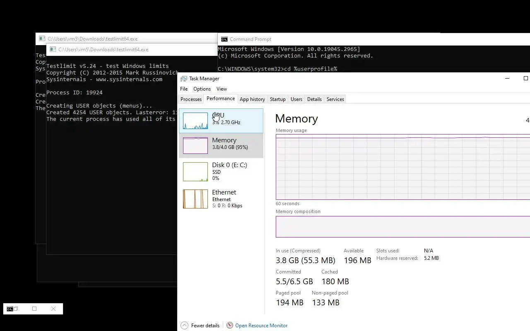
Task: Minimize the Task Manager window
Action: 507,79
